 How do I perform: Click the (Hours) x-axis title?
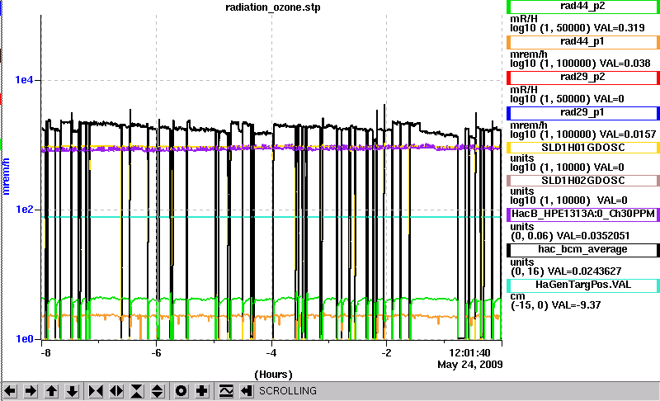coord(273,375)
